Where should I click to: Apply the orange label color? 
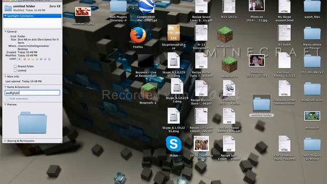(29, 59)
